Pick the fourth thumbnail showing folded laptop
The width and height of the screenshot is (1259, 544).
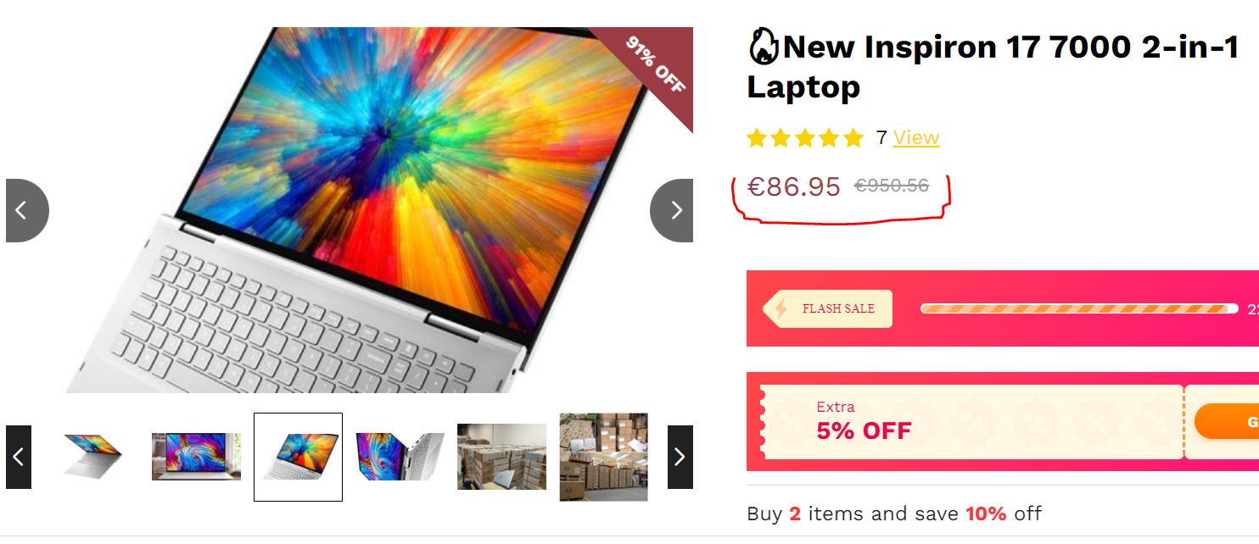(x=400, y=457)
